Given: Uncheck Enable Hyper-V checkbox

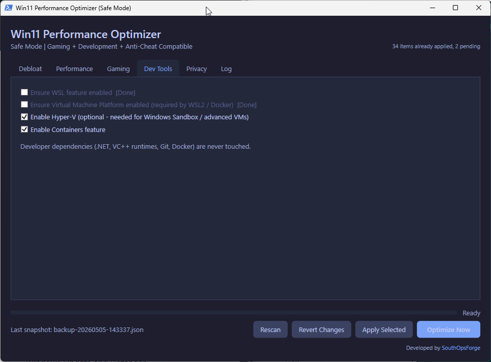Looking at the screenshot, I should pyautogui.click(x=24, y=117).
